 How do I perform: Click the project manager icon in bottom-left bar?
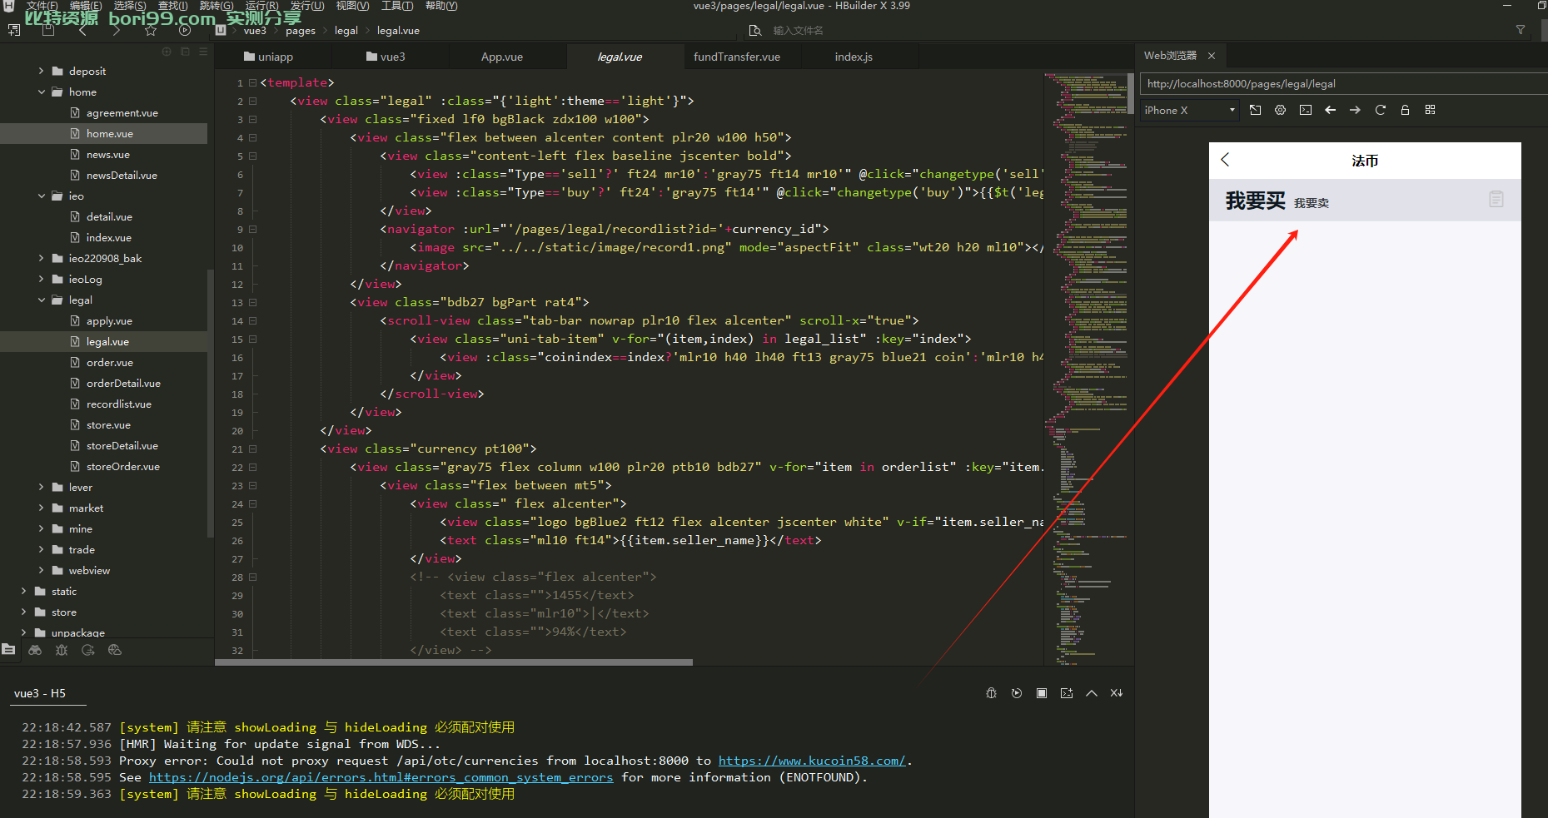click(8, 650)
